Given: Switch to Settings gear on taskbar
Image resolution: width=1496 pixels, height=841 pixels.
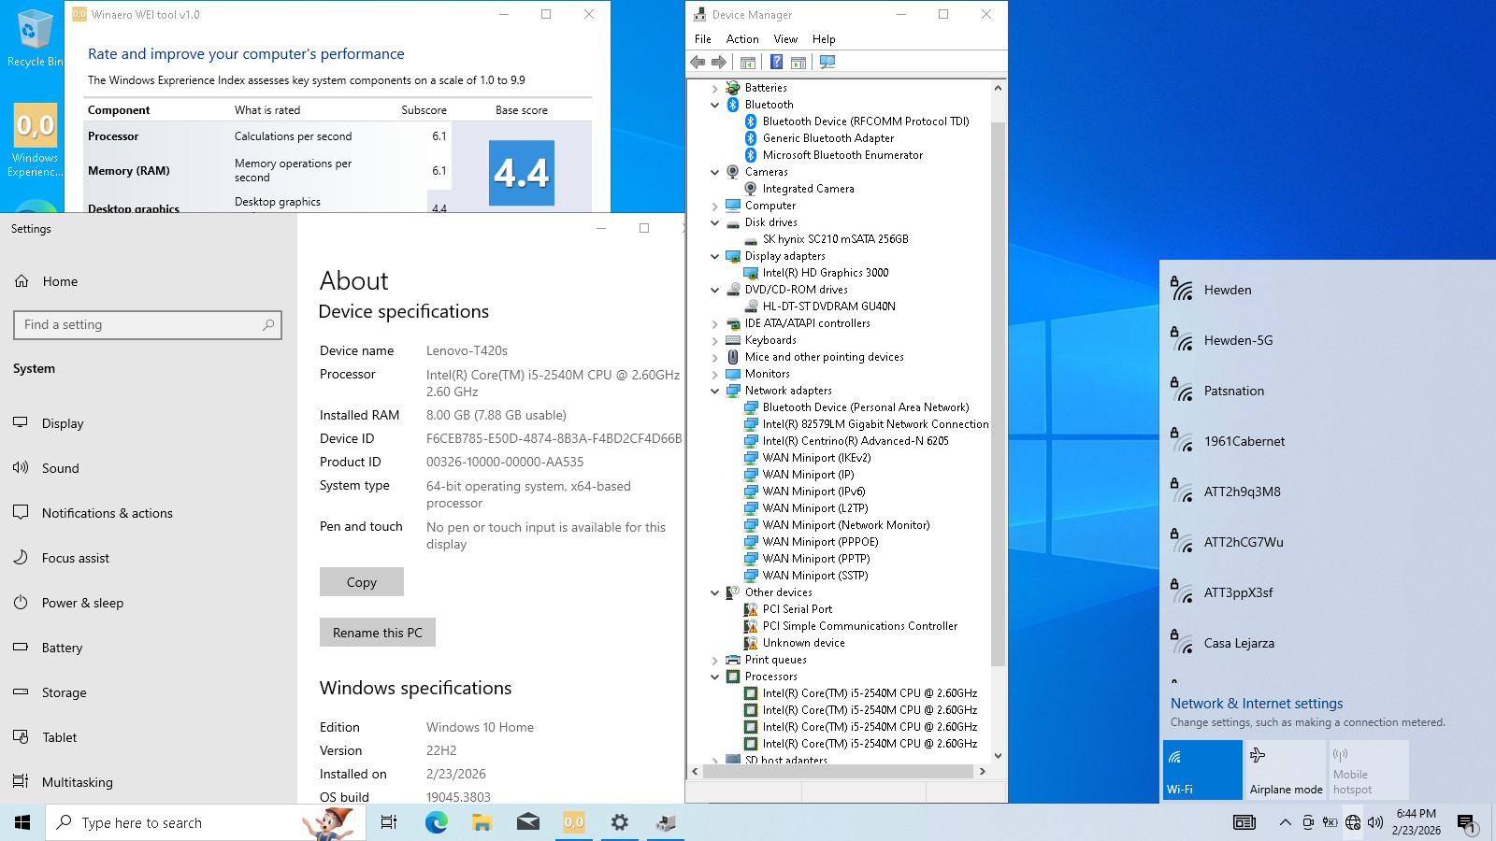Looking at the screenshot, I should 620,822.
